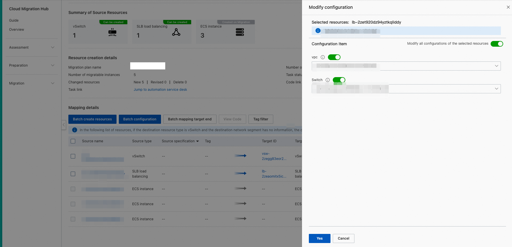
Task: Click the Cloud Migration Hub title
Action: click(x=29, y=9)
